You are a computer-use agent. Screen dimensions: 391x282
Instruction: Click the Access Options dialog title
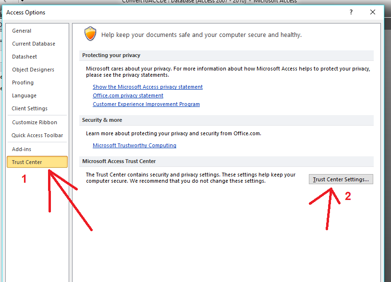tap(25, 12)
